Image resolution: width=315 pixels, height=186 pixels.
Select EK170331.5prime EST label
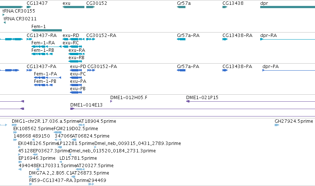(56, 166)
